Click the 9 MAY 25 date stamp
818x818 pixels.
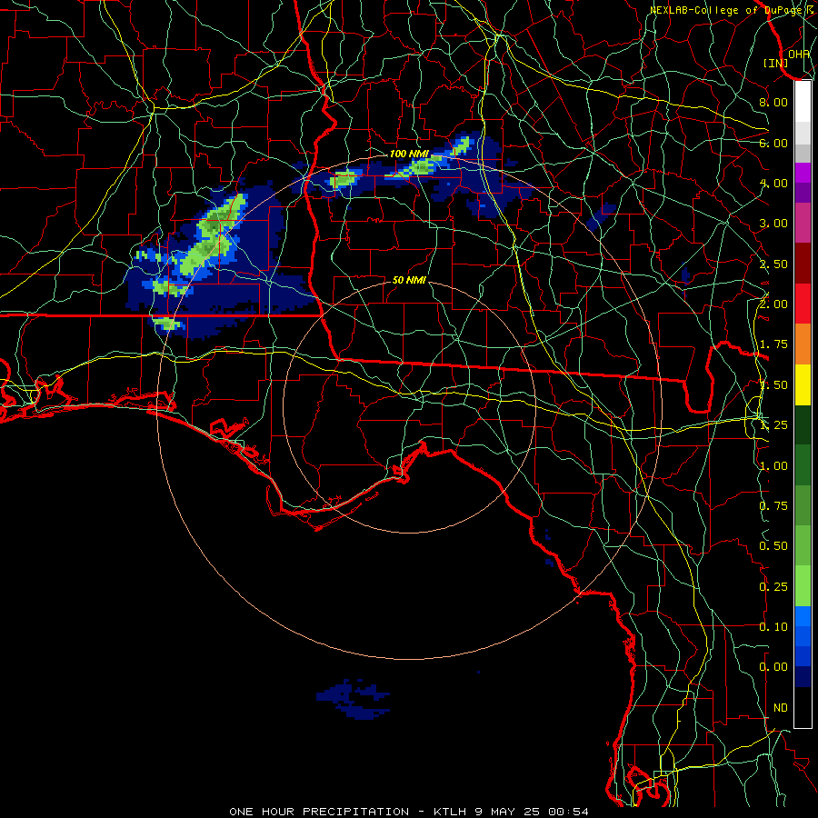coord(506,812)
